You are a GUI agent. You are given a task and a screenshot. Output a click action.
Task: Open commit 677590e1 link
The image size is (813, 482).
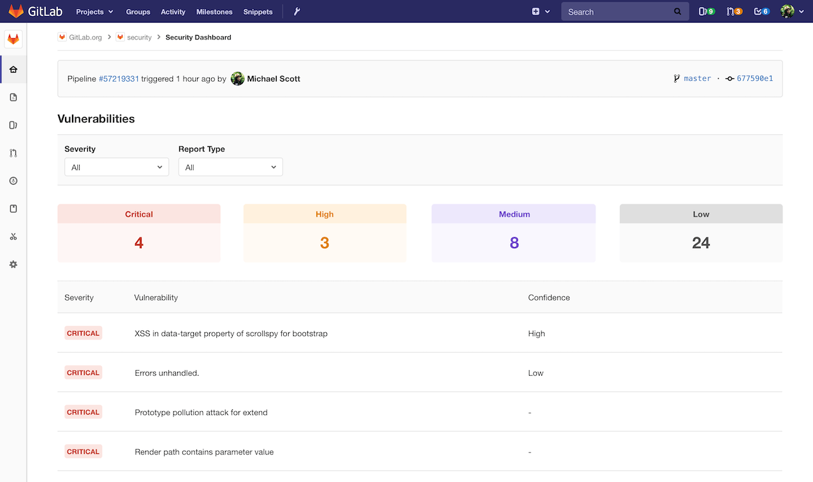tap(754, 78)
